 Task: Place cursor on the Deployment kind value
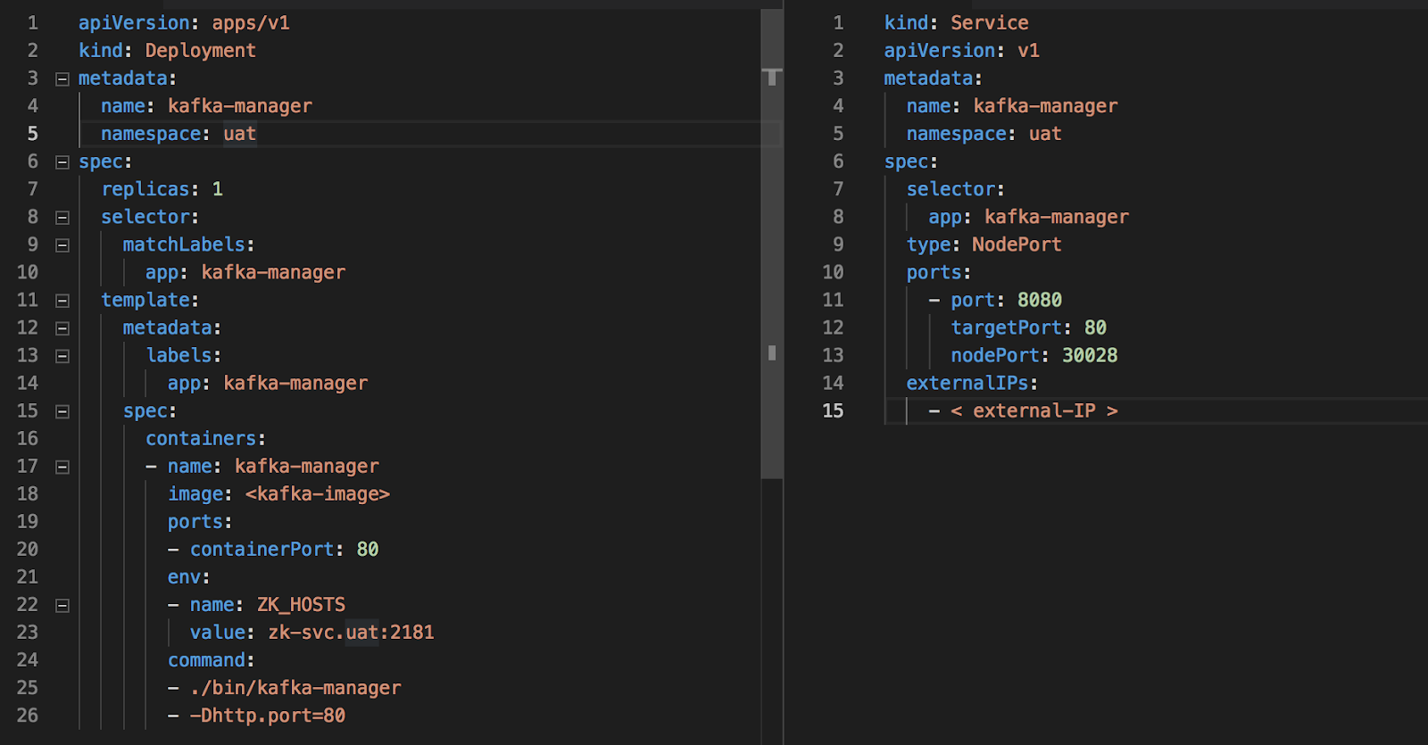pyautogui.click(x=200, y=51)
